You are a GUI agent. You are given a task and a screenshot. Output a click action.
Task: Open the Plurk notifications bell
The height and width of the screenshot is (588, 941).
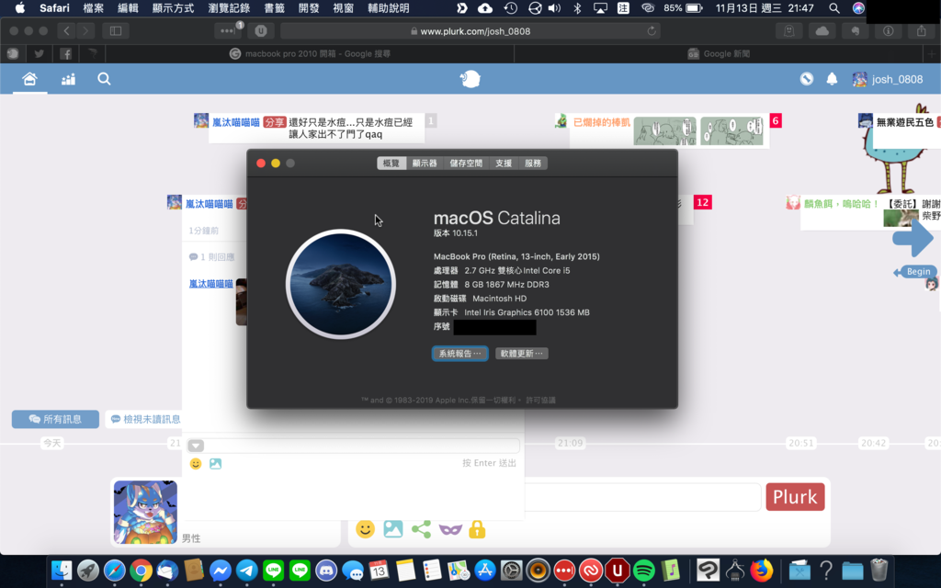832,79
